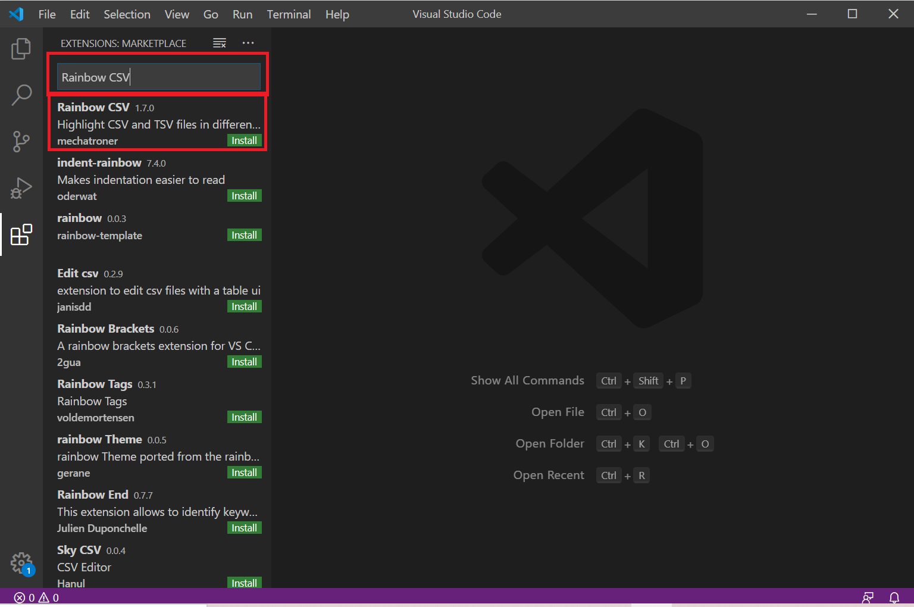Open the Explorer view in the activity bar
The width and height of the screenshot is (914, 607).
pos(21,49)
